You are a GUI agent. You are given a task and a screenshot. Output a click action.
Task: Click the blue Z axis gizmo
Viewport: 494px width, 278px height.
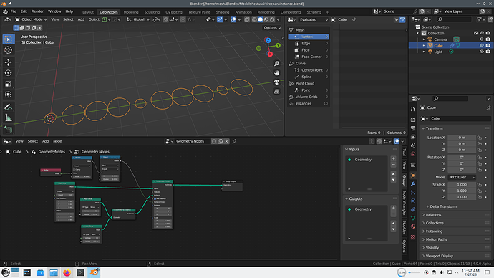point(268,40)
